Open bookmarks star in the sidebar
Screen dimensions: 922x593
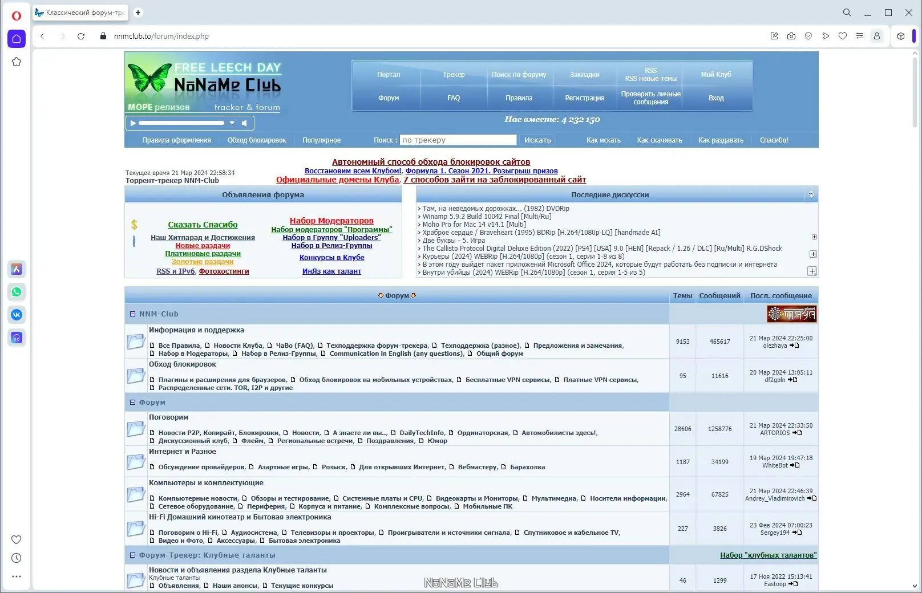coord(16,62)
